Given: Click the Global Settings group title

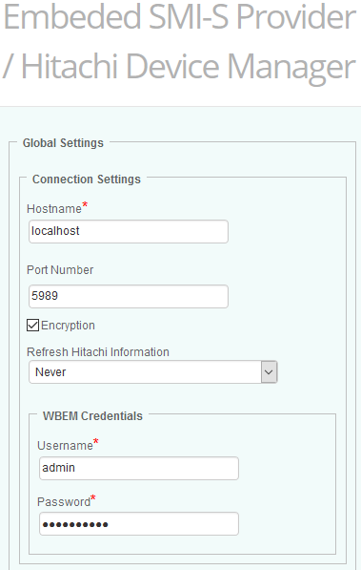Looking at the screenshot, I should click(63, 143).
